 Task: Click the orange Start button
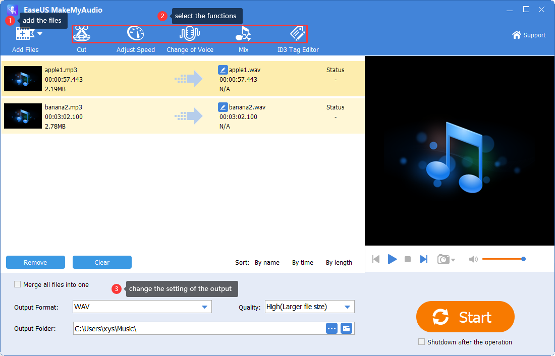click(x=465, y=317)
